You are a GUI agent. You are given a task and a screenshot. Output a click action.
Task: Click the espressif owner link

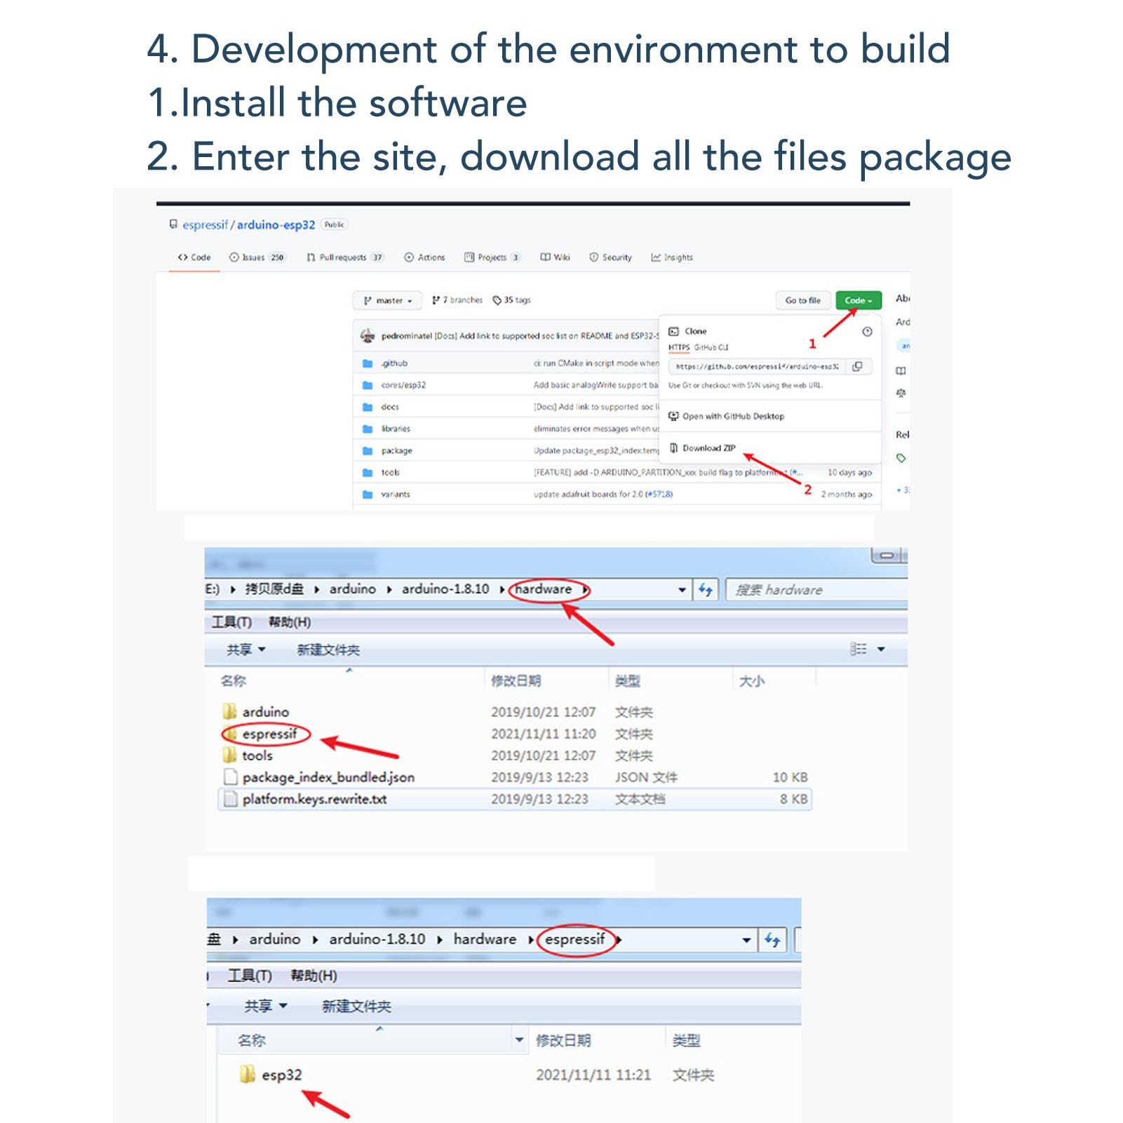(205, 224)
